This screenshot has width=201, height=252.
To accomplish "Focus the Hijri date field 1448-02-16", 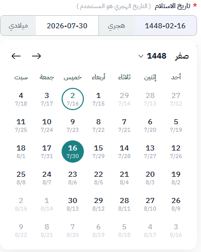I will click(x=165, y=26).
